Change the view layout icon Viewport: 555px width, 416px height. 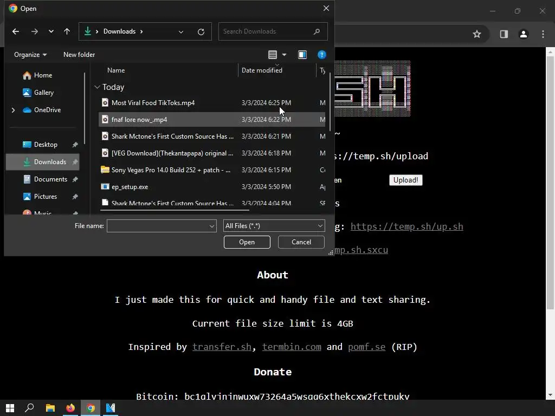click(273, 55)
